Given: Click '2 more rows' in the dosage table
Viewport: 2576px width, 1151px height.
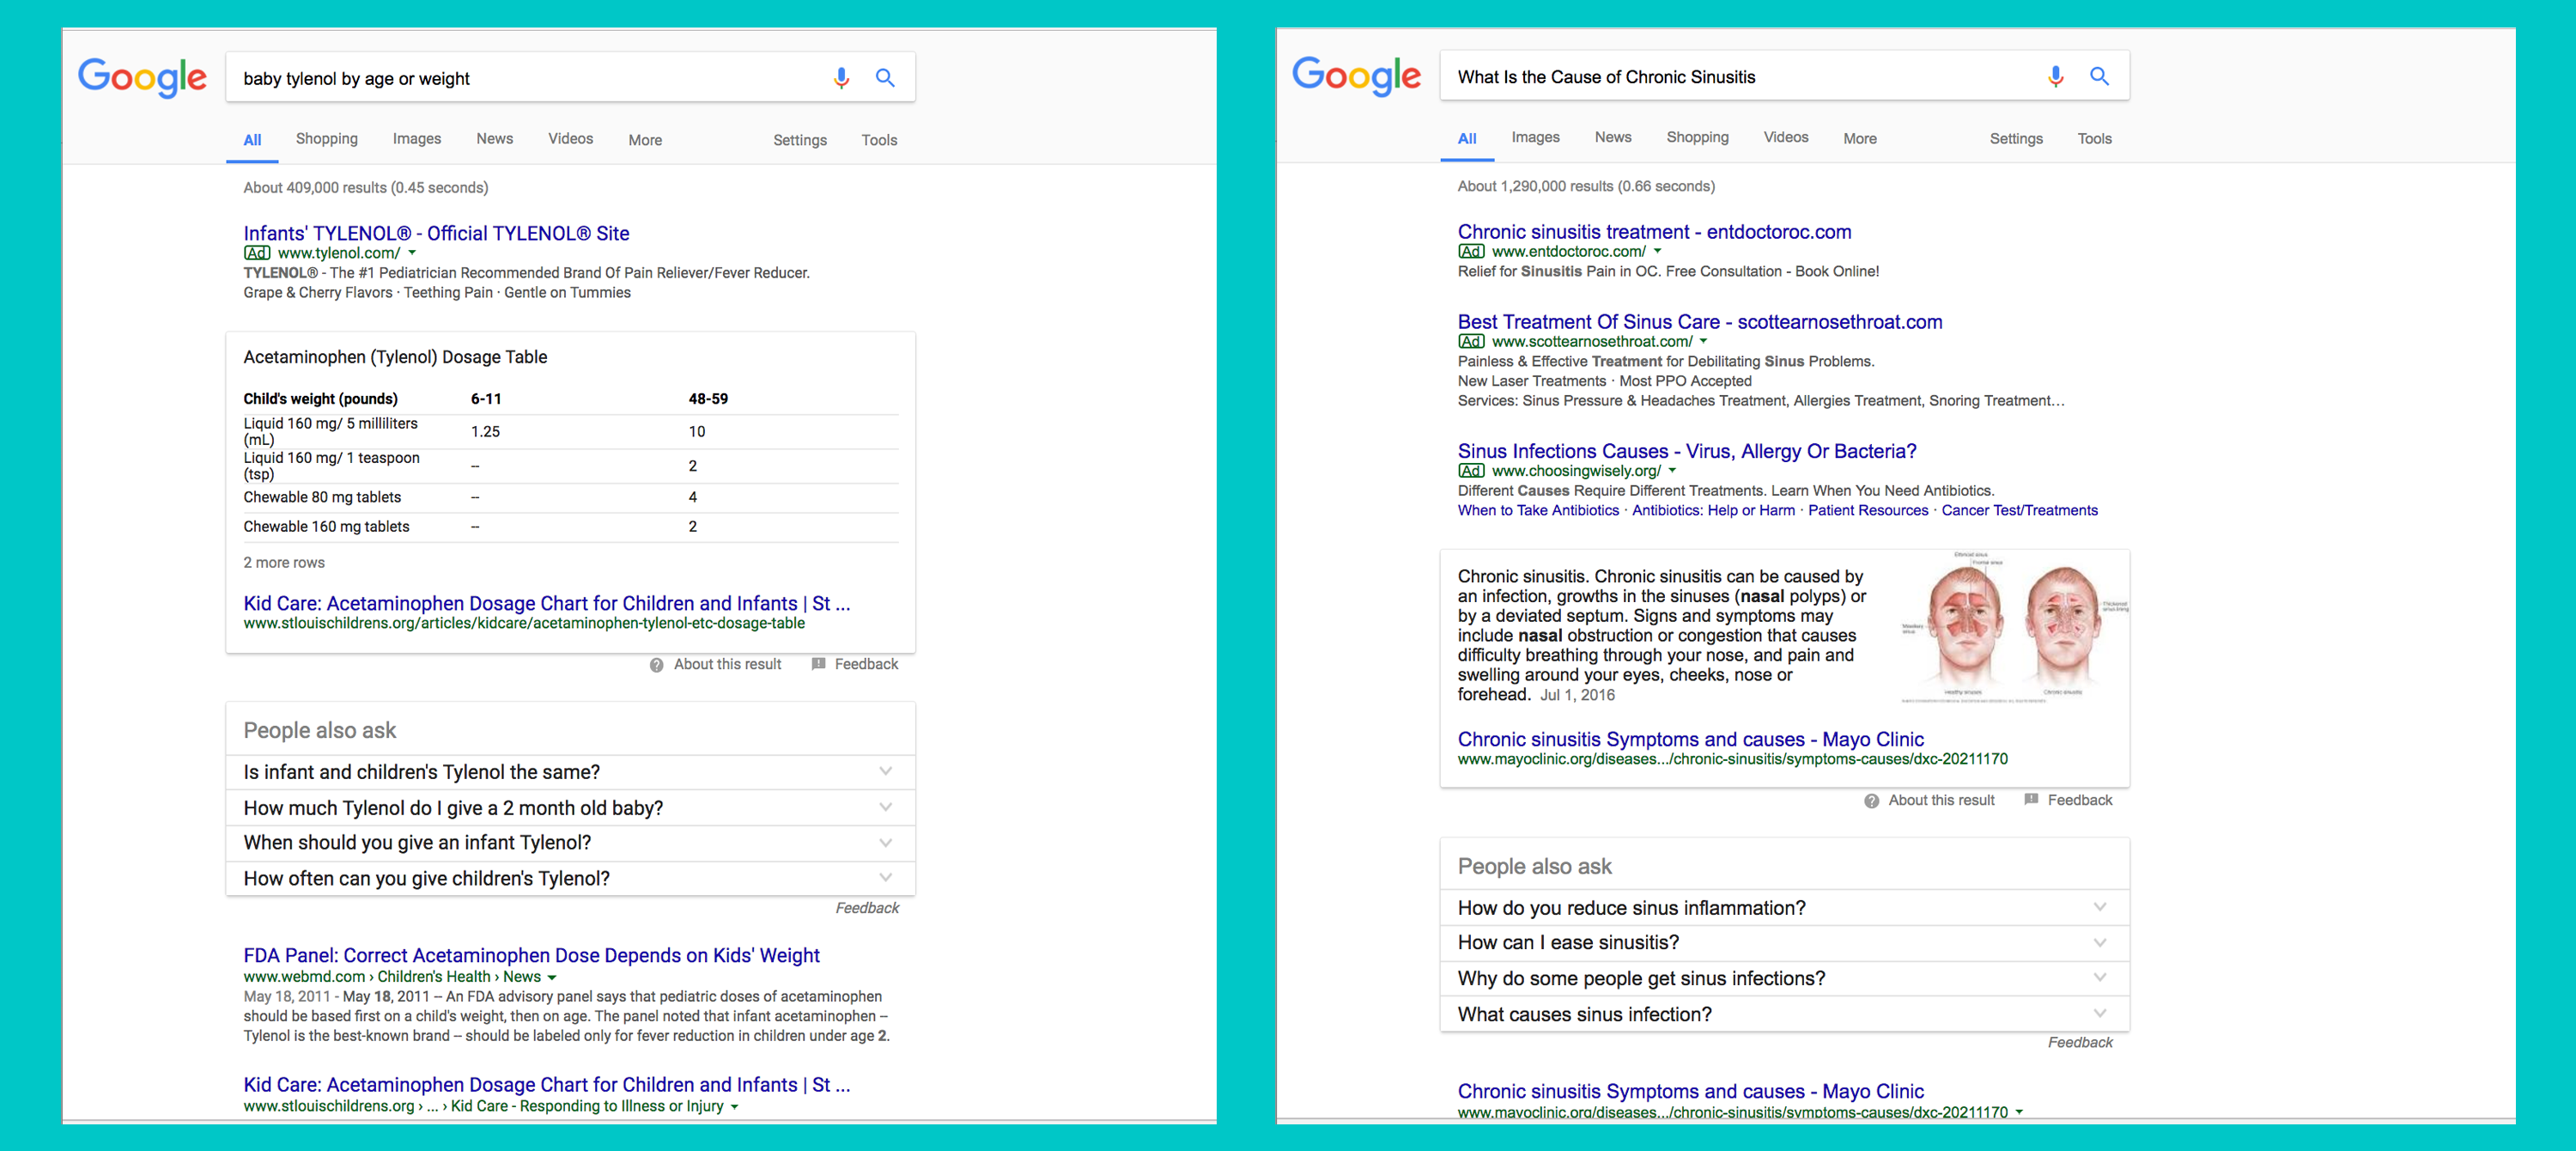Looking at the screenshot, I should (284, 563).
